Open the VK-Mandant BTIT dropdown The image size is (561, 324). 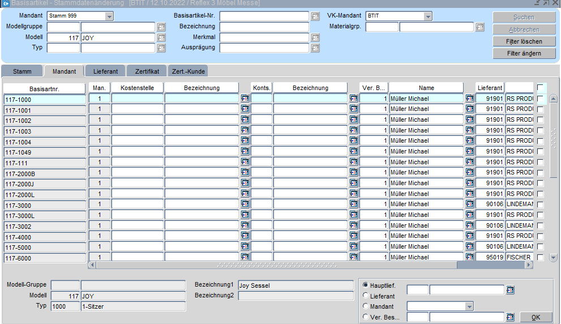coord(428,16)
